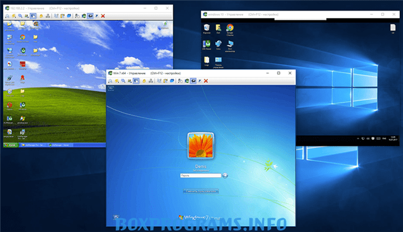Open the green Start menu in XP remote desktop
The width and height of the screenshot is (403, 232).
click(x=11, y=145)
